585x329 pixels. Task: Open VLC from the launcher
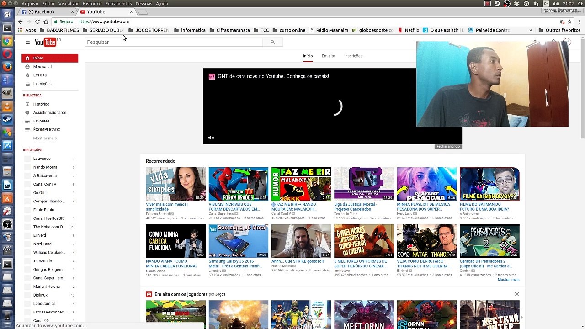[x=7, y=106]
